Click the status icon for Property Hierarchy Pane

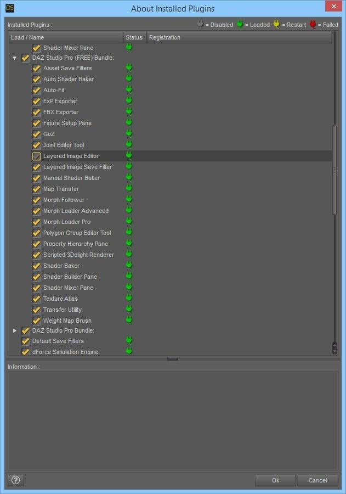tap(129, 244)
